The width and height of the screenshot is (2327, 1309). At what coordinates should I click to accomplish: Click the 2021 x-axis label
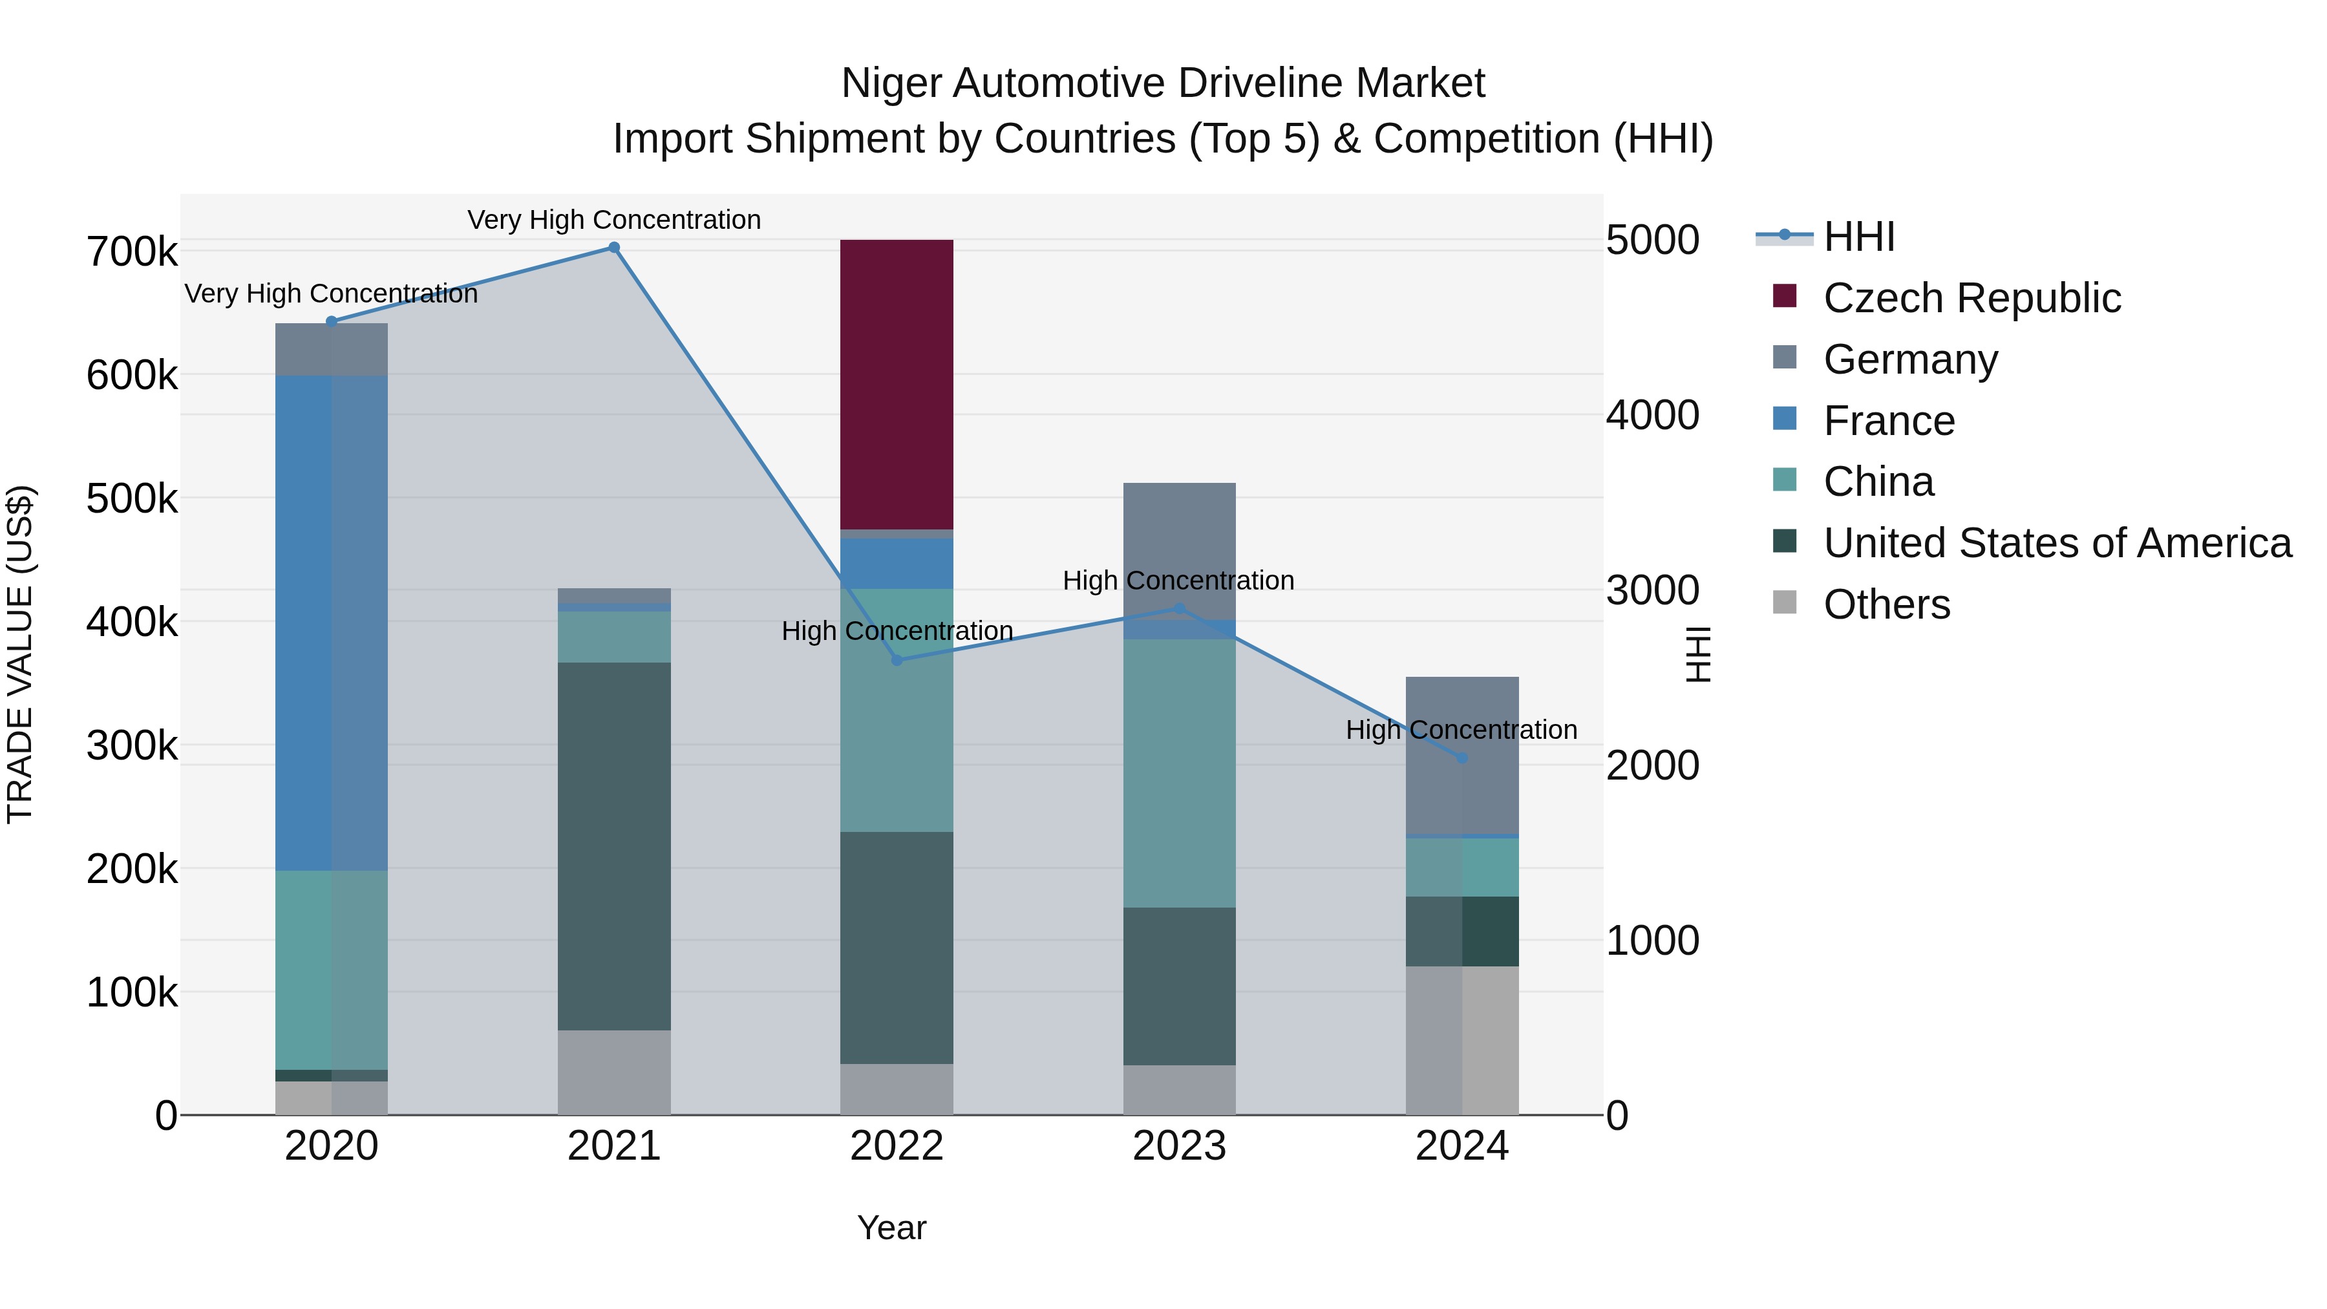pos(614,1146)
